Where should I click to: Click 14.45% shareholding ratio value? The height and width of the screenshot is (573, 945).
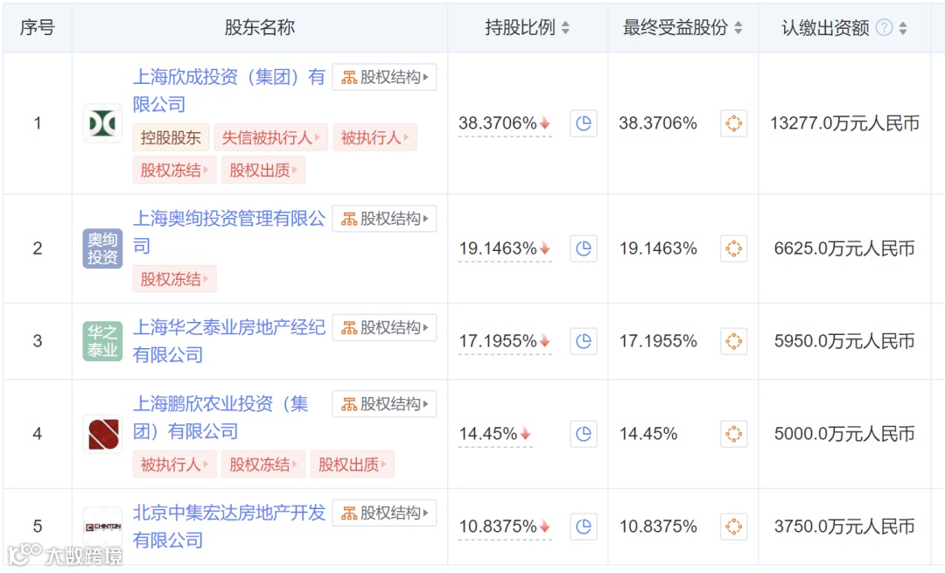coord(488,434)
